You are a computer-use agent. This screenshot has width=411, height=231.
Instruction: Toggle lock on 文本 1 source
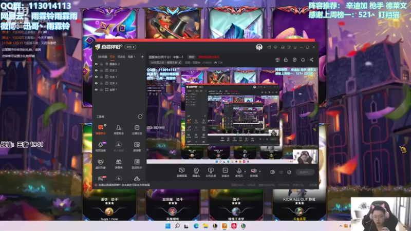101,76
